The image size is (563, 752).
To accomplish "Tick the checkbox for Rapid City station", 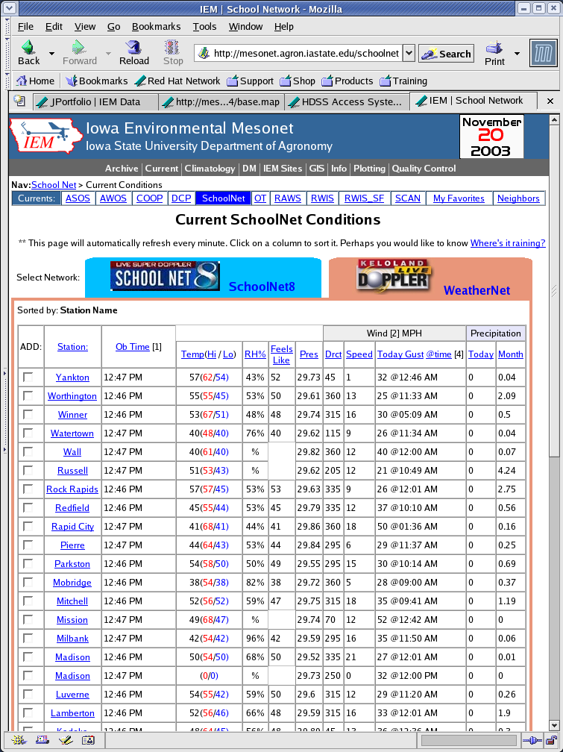I will [28, 527].
